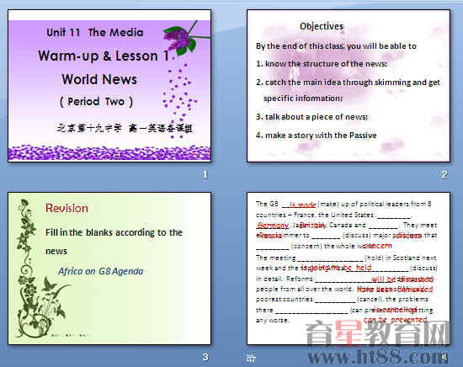Select the Objectives slide thumbnail

(349, 86)
